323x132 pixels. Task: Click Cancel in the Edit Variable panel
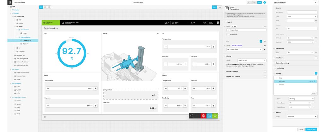click(x=301, y=129)
